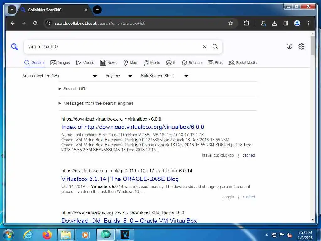Switch to Videos results
The width and height of the screenshot is (321, 241).
click(85, 63)
